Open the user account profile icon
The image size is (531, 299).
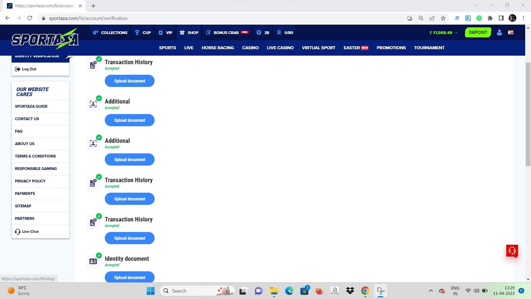point(499,33)
